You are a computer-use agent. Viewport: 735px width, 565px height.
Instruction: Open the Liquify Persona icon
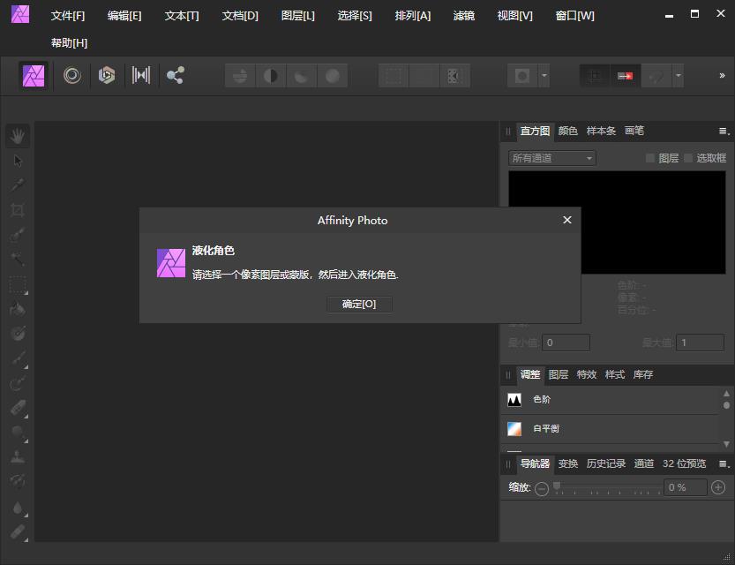click(x=71, y=75)
